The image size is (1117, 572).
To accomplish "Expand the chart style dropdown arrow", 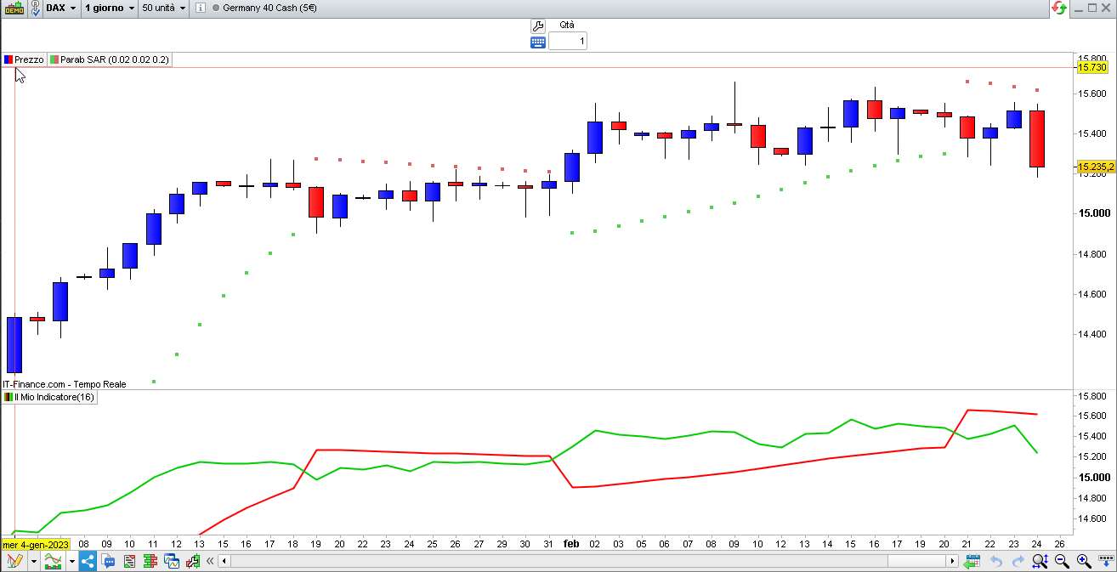I will (72, 561).
